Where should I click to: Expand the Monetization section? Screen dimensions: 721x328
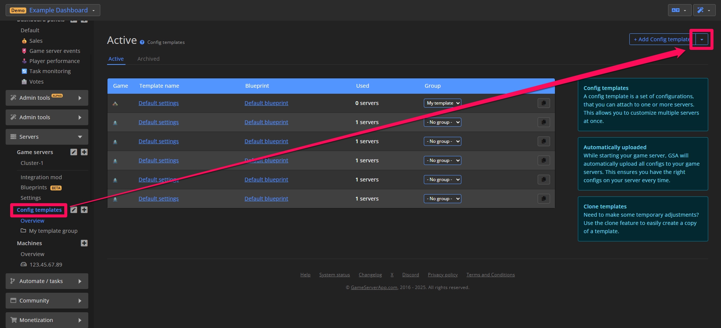pyautogui.click(x=47, y=320)
